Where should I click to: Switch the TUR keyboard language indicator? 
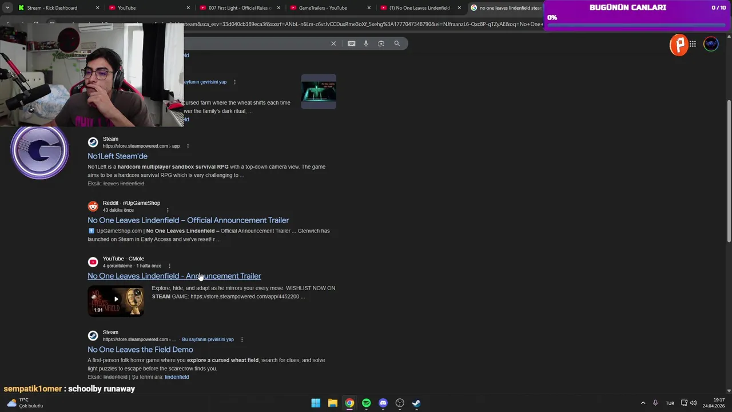pyautogui.click(x=670, y=403)
